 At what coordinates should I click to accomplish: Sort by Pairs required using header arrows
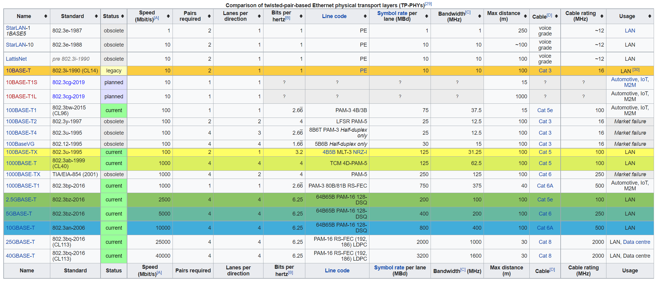(x=209, y=16)
